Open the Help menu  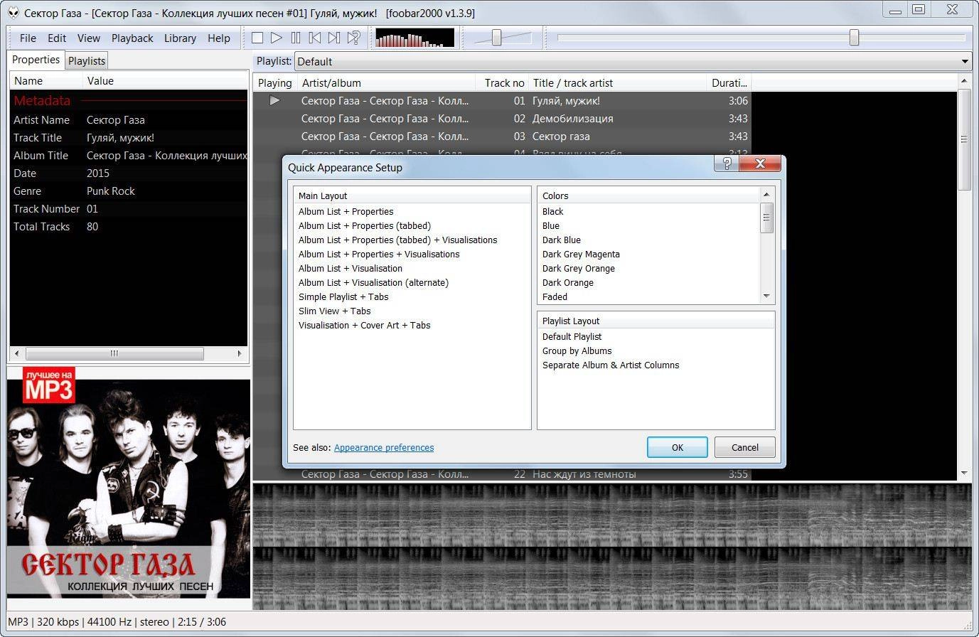(x=219, y=38)
